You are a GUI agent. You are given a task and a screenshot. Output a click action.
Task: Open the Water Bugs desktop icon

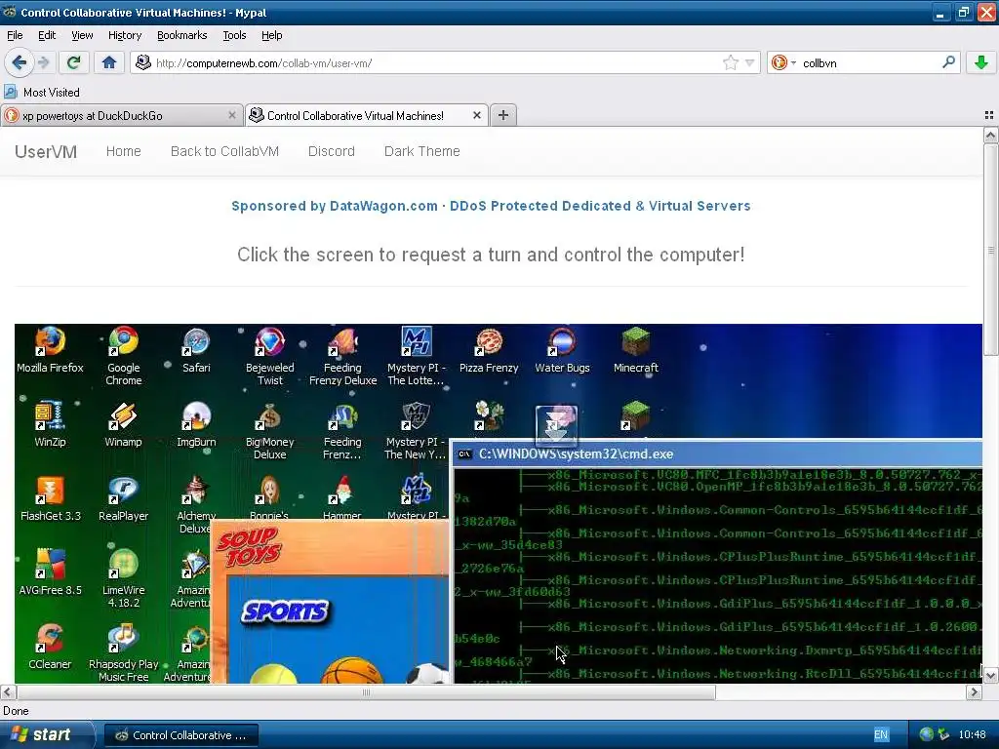[562, 350]
